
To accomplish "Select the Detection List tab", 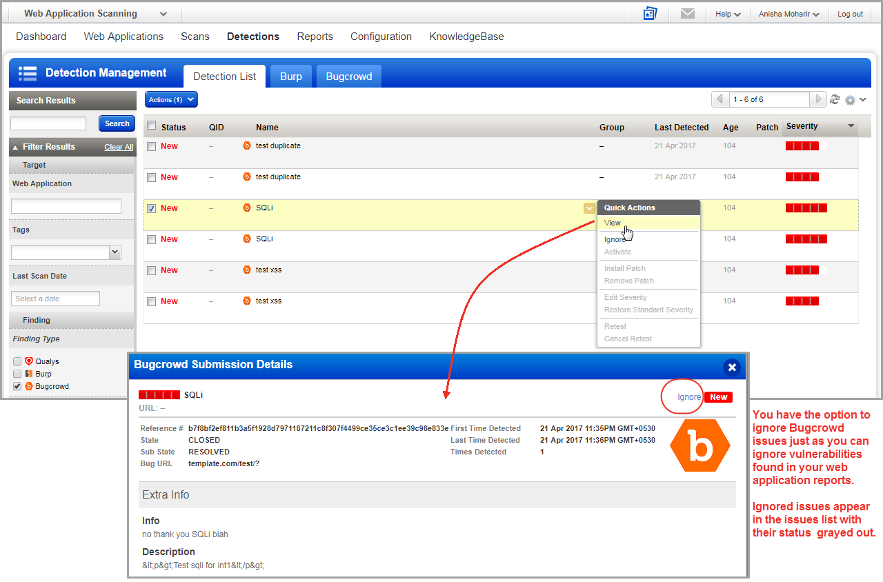I will click(x=225, y=77).
